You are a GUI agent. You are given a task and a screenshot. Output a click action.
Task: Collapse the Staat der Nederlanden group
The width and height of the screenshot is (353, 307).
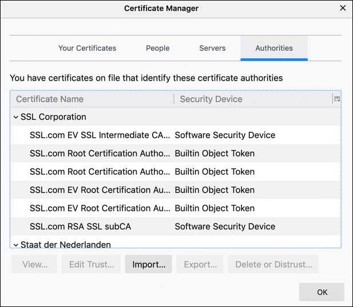point(15,245)
